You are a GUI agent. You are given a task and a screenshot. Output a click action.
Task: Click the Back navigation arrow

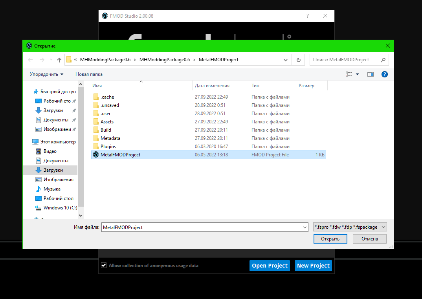tap(30, 60)
